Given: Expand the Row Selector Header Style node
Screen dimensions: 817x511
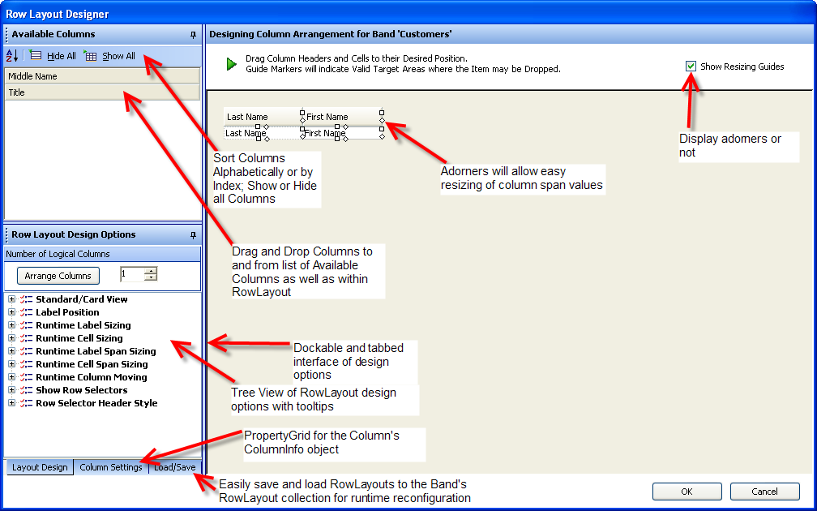Looking at the screenshot, I should 11,403.
